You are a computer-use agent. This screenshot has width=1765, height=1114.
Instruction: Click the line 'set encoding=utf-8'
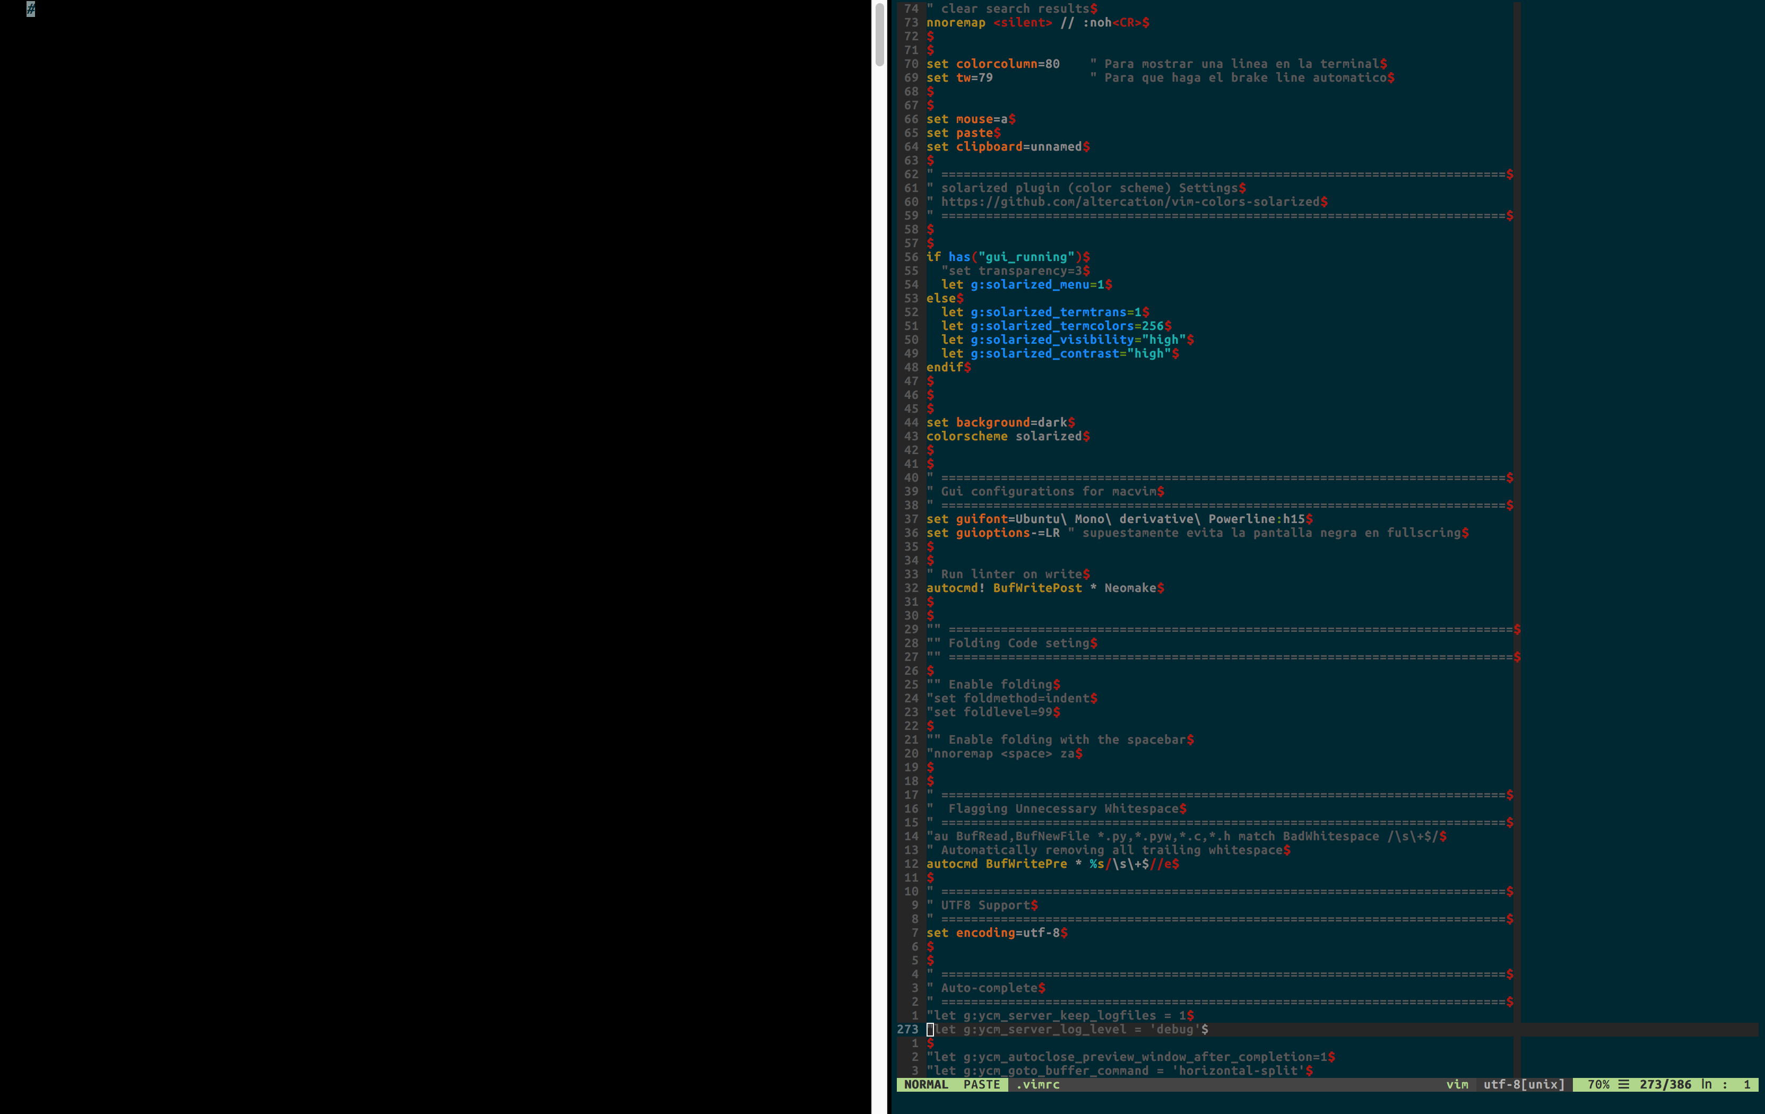[x=997, y=934]
